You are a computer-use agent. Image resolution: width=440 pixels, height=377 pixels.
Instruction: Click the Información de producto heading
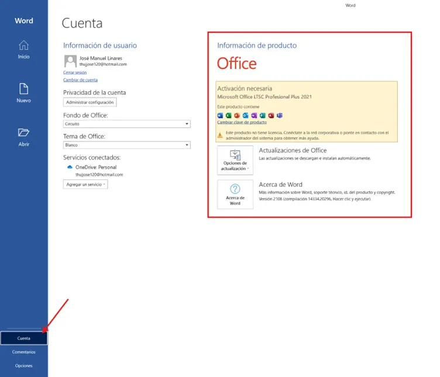[x=257, y=46]
